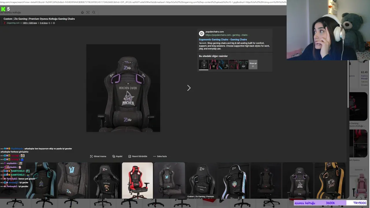Select the chair thumbnail with blue U logo closeup

pos(73,181)
